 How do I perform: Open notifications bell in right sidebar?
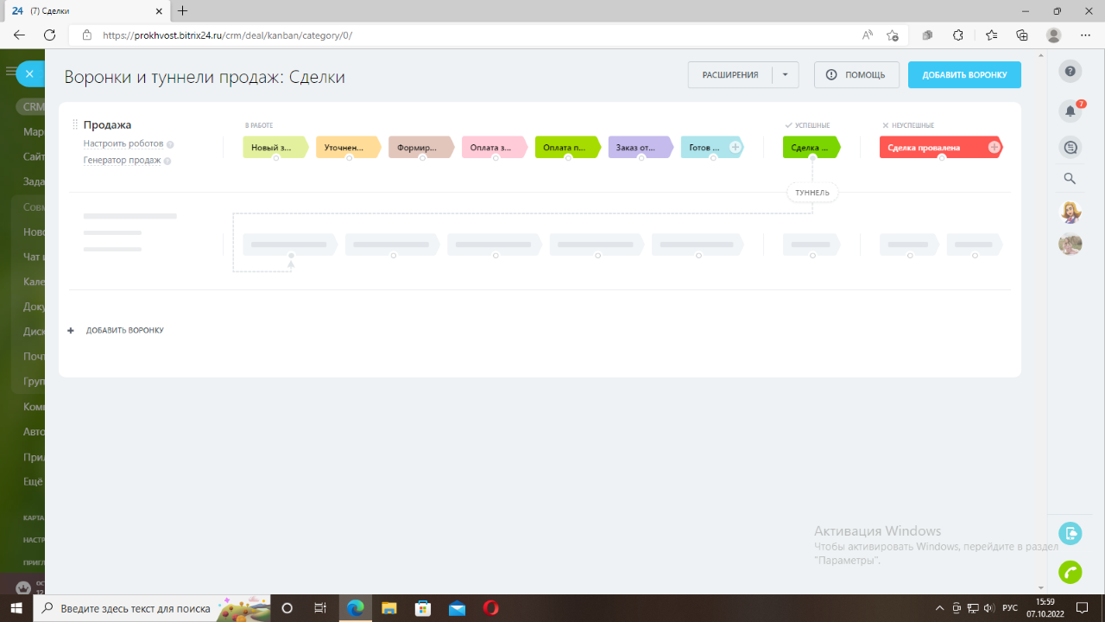(x=1070, y=111)
